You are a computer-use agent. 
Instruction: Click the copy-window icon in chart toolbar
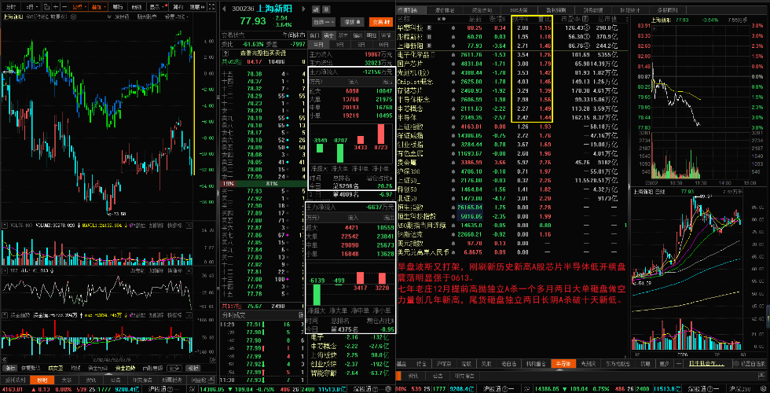click(46, 7)
